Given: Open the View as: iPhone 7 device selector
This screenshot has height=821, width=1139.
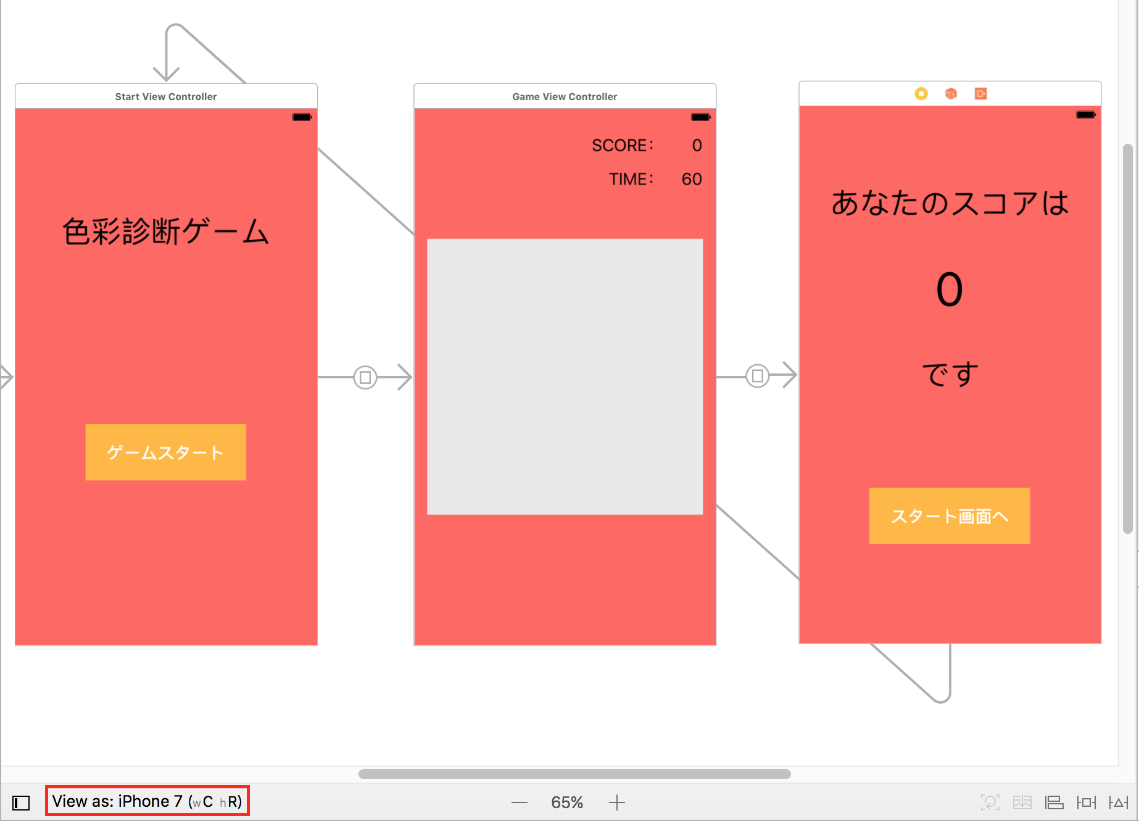Looking at the screenshot, I should (147, 801).
